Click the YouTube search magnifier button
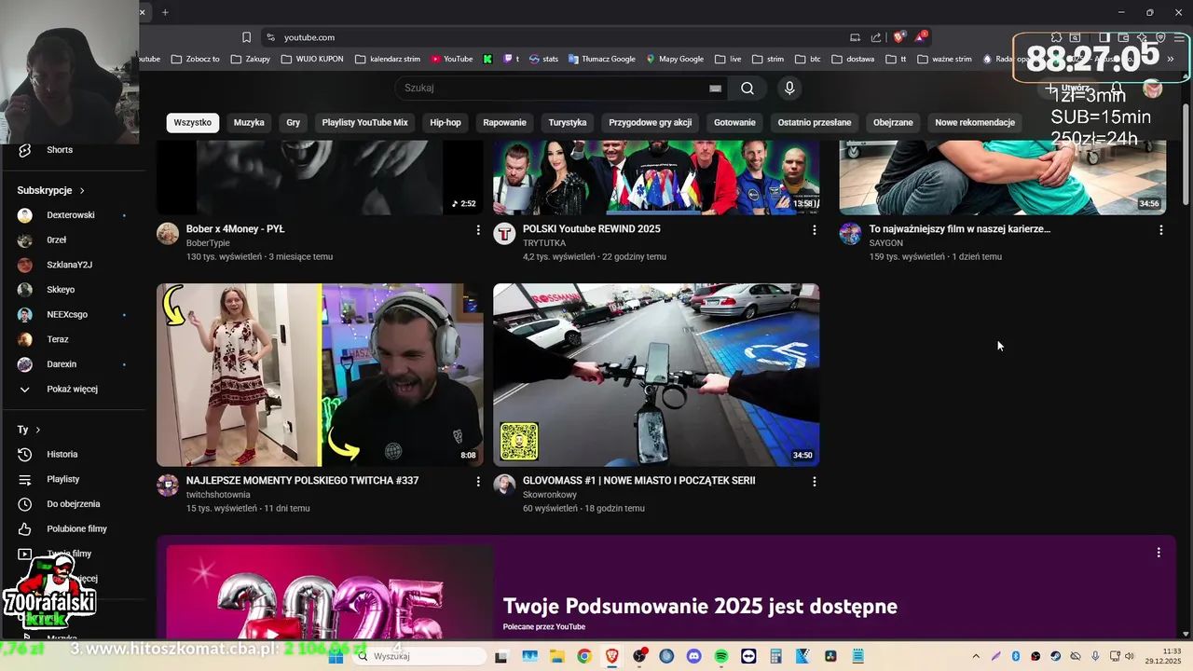 [747, 88]
